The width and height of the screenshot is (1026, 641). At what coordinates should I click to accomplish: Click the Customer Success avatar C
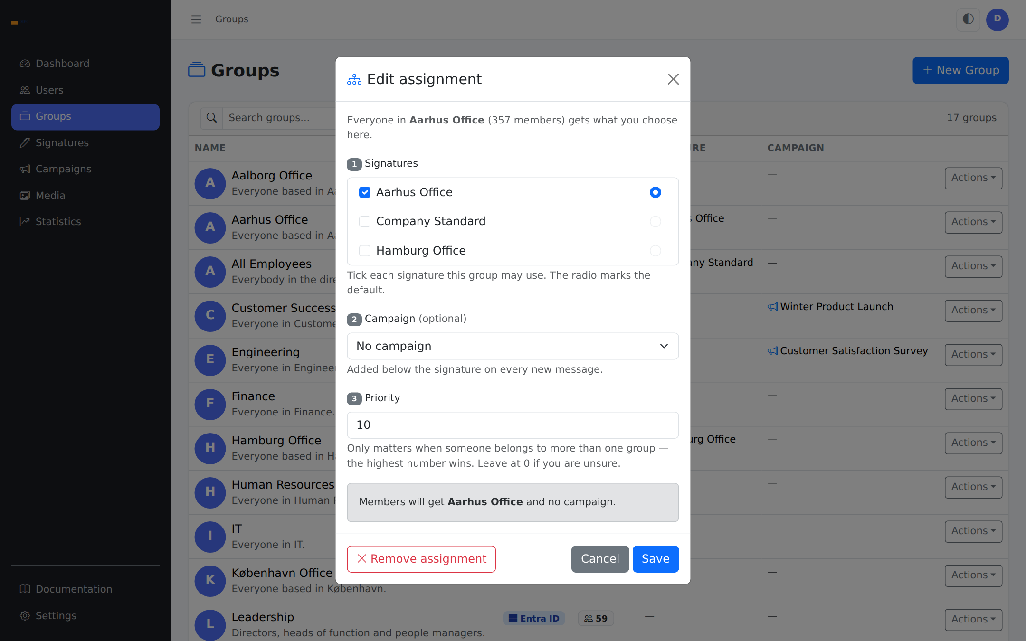(x=210, y=316)
